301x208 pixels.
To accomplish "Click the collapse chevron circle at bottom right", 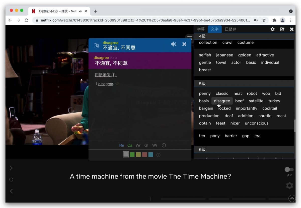I will (x=292, y=198).
